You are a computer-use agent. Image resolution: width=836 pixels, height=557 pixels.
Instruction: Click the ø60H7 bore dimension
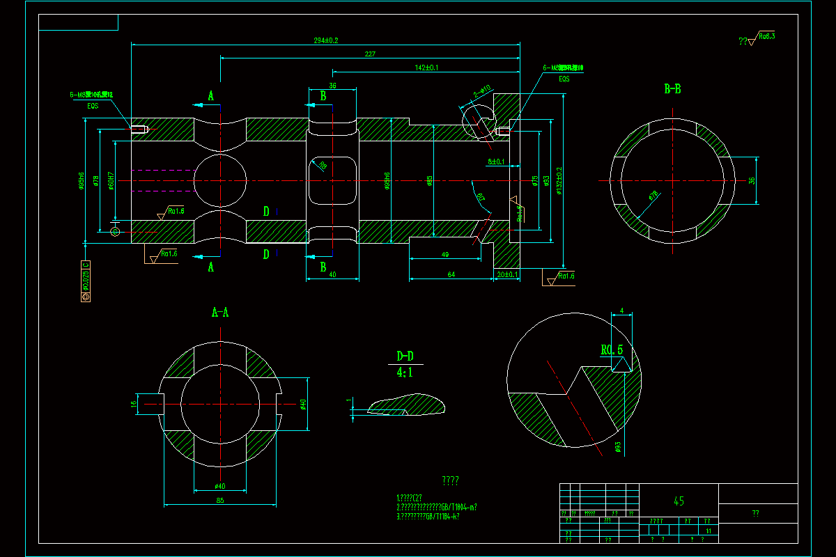pos(111,181)
